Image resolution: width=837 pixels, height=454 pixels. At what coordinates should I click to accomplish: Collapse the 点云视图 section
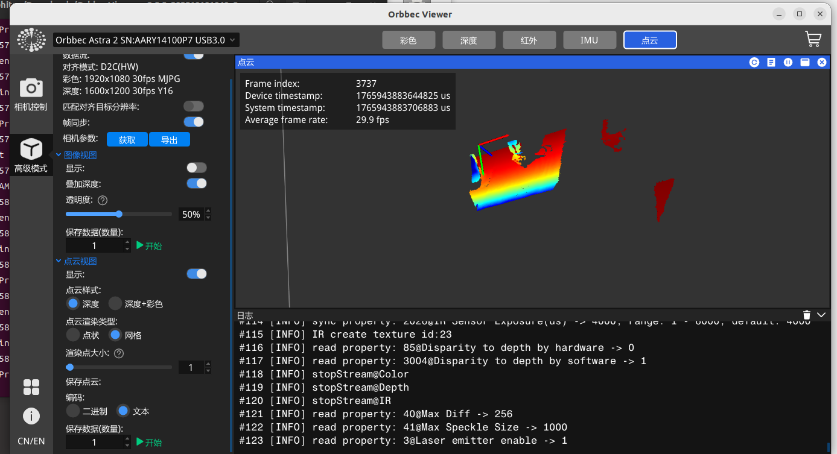(x=59, y=261)
